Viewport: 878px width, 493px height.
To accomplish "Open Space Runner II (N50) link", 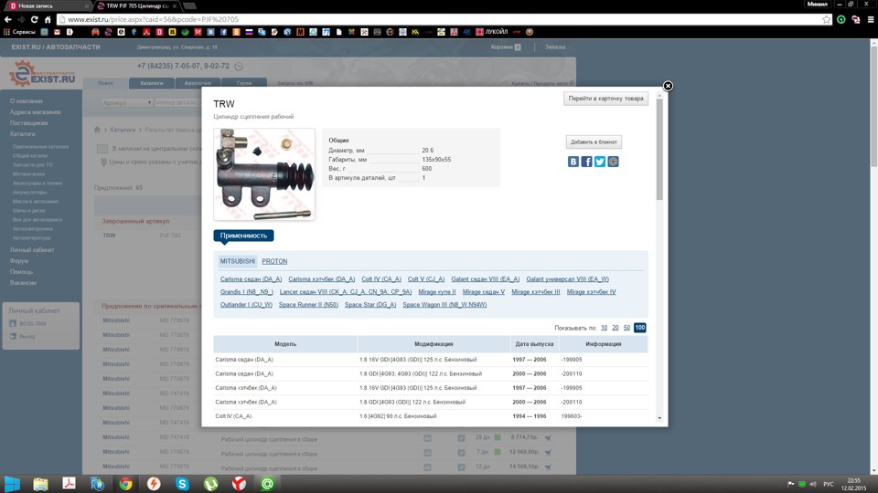I will pos(308,305).
